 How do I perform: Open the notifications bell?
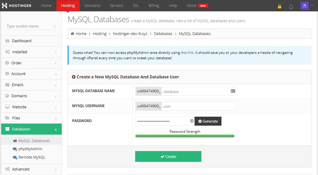291,7
